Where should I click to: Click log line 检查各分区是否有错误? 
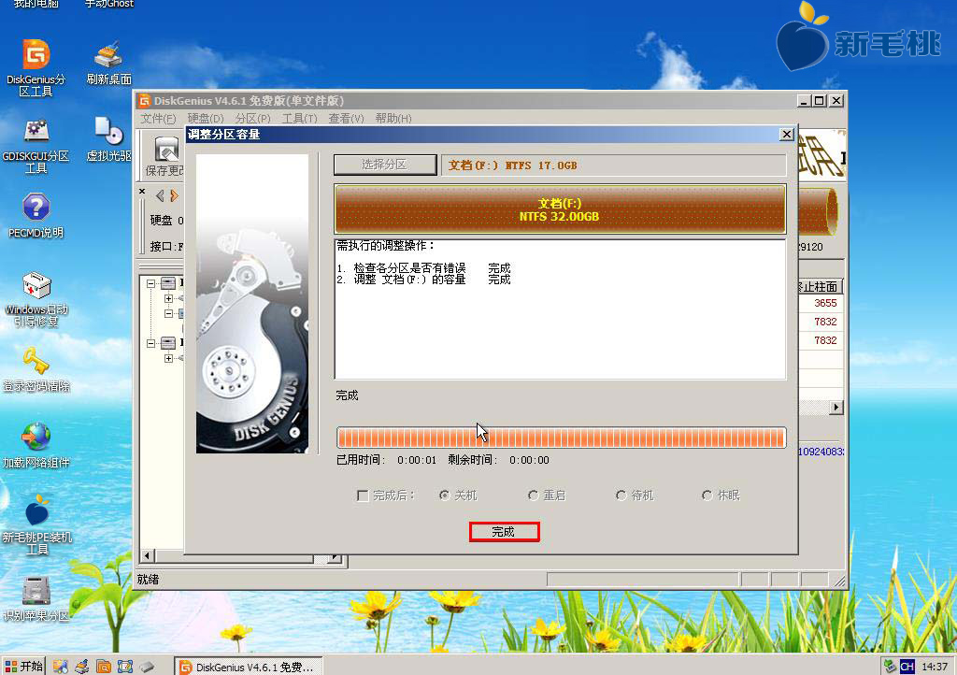click(x=409, y=268)
